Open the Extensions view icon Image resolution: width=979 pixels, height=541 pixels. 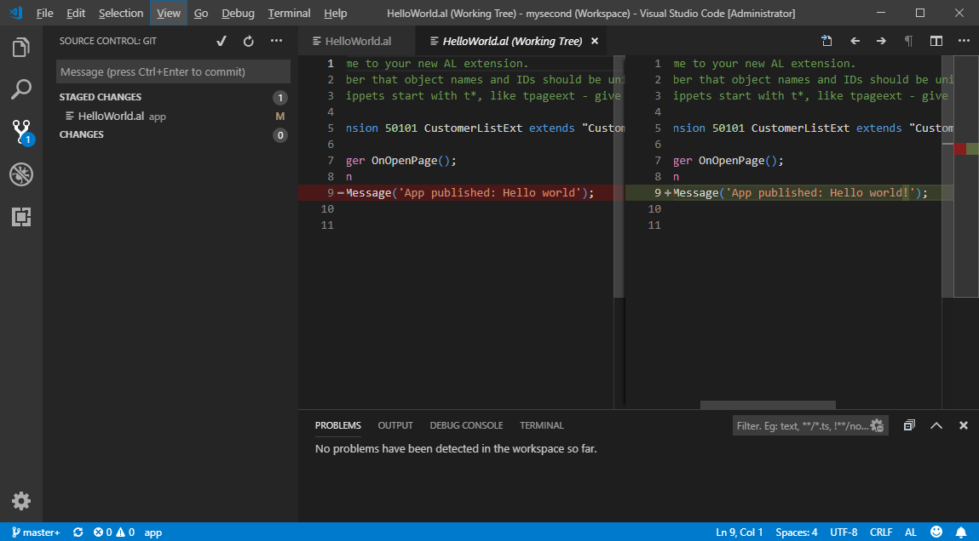(x=21, y=218)
